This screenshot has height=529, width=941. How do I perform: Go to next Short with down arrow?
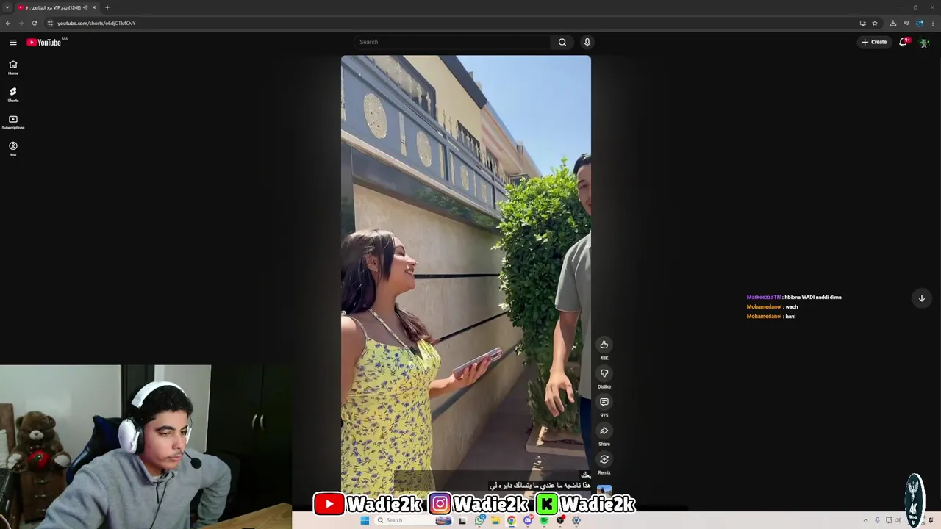point(921,298)
